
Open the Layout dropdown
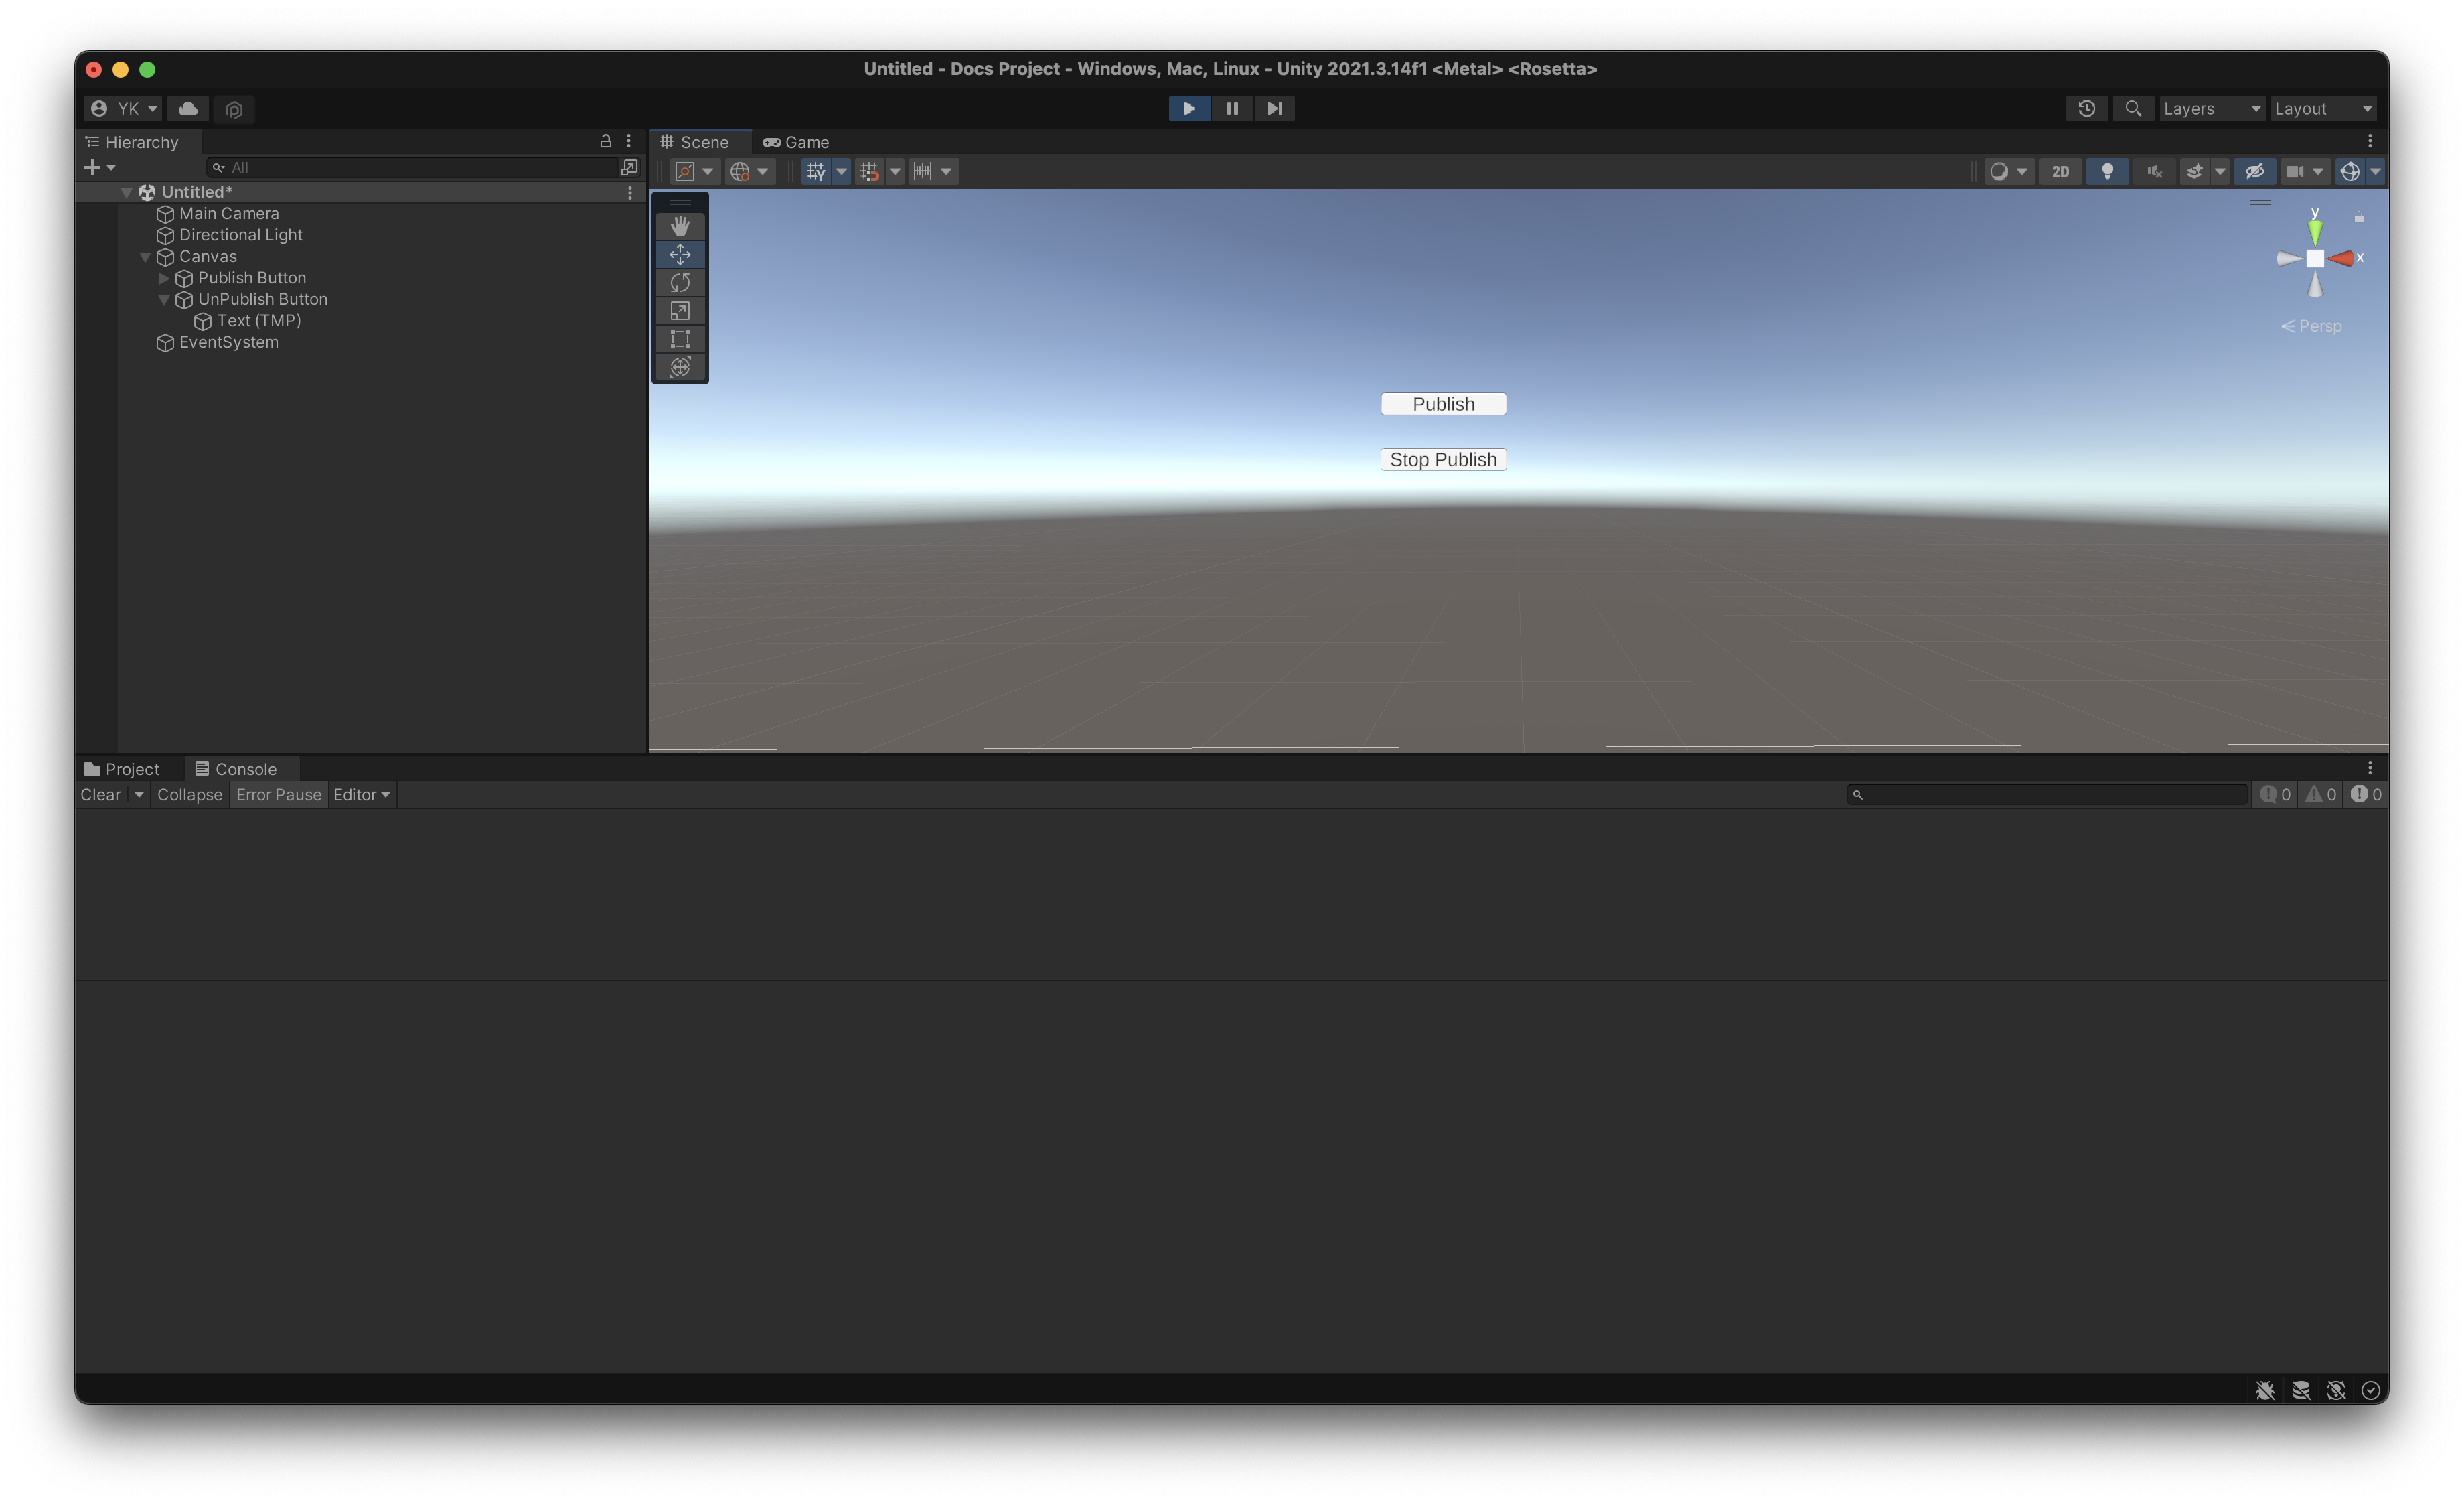click(2322, 108)
